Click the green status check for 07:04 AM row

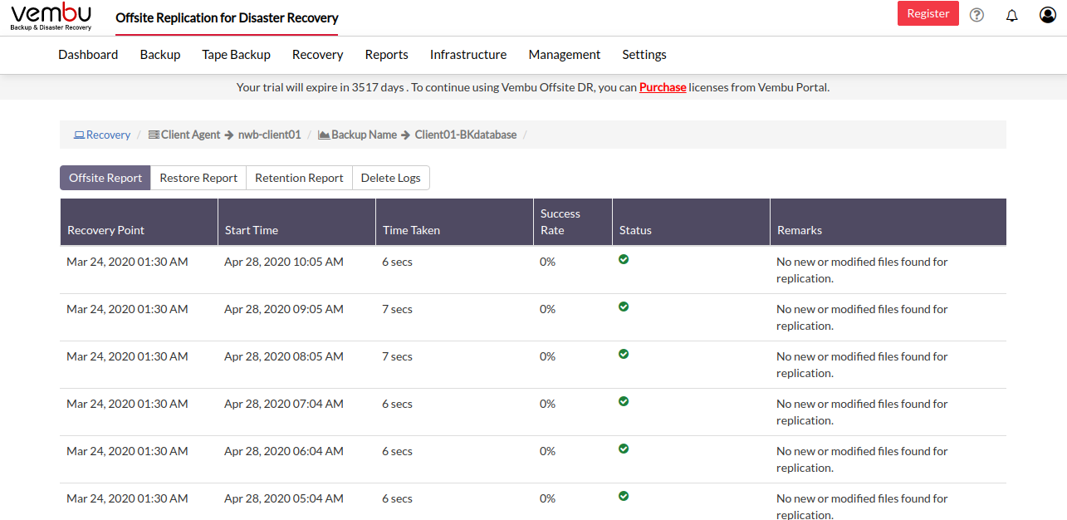click(x=624, y=401)
